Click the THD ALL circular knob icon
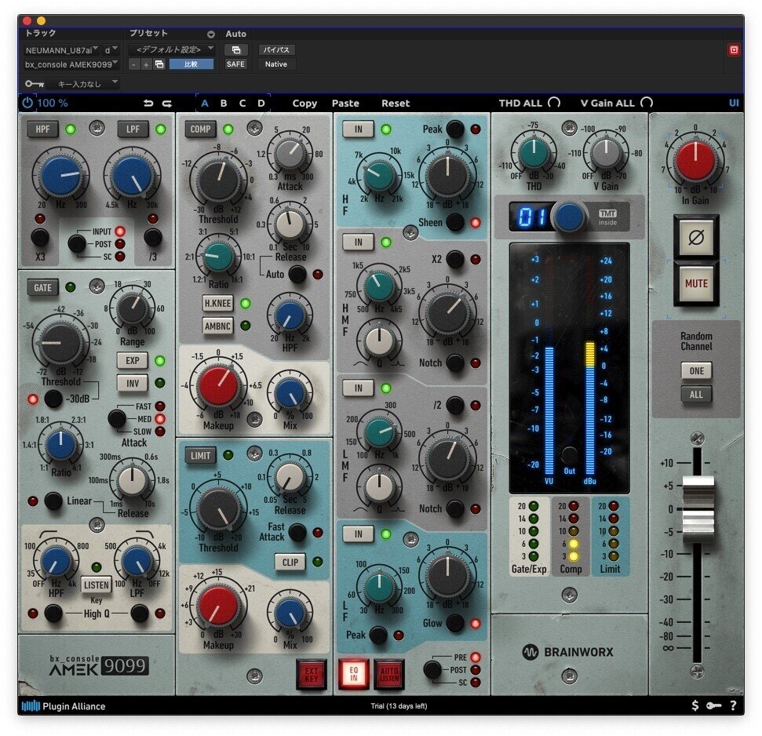762x736 pixels. tap(554, 103)
